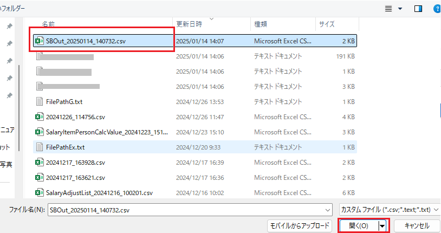
Task: Click the Excel icon beside 20241226_114756.csv
Action: (x=39, y=116)
